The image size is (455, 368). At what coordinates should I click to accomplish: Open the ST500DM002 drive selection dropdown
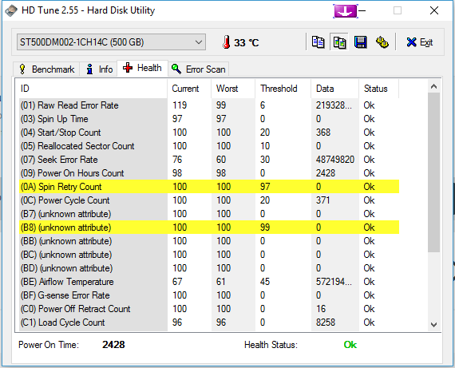[x=111, y=42]
